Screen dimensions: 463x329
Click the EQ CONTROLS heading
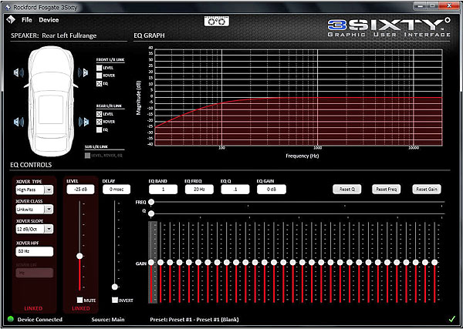[x=31, y=165]
